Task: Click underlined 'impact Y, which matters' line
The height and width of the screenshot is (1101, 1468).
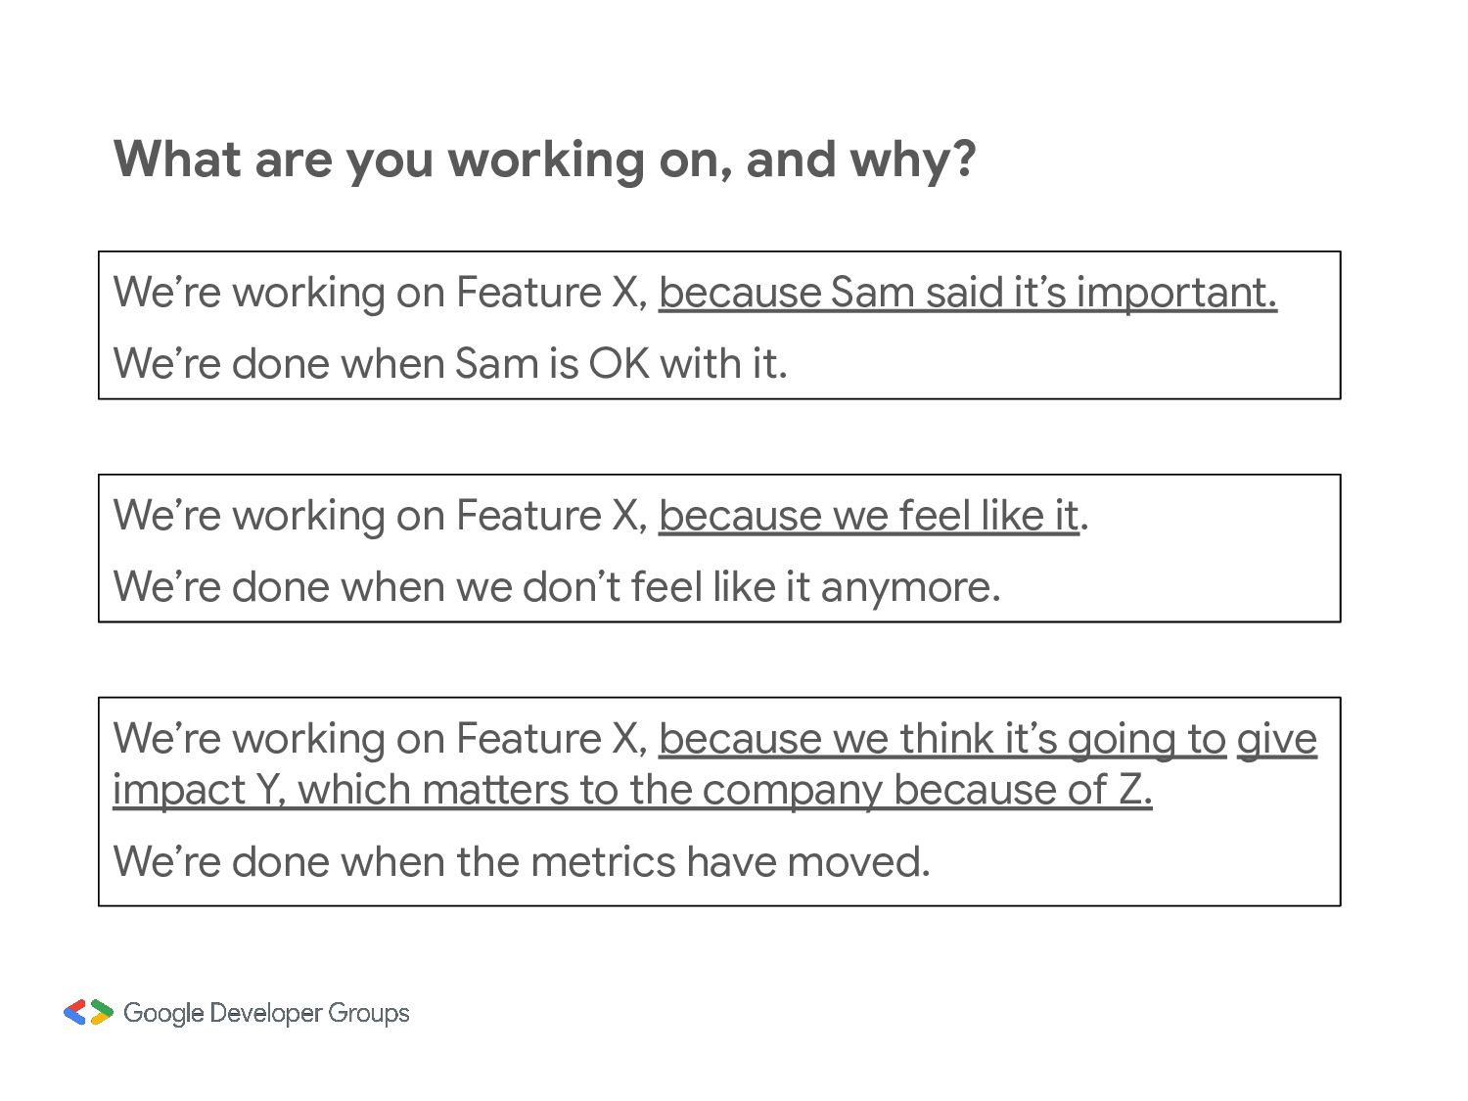Action: (x=632, y=790)
